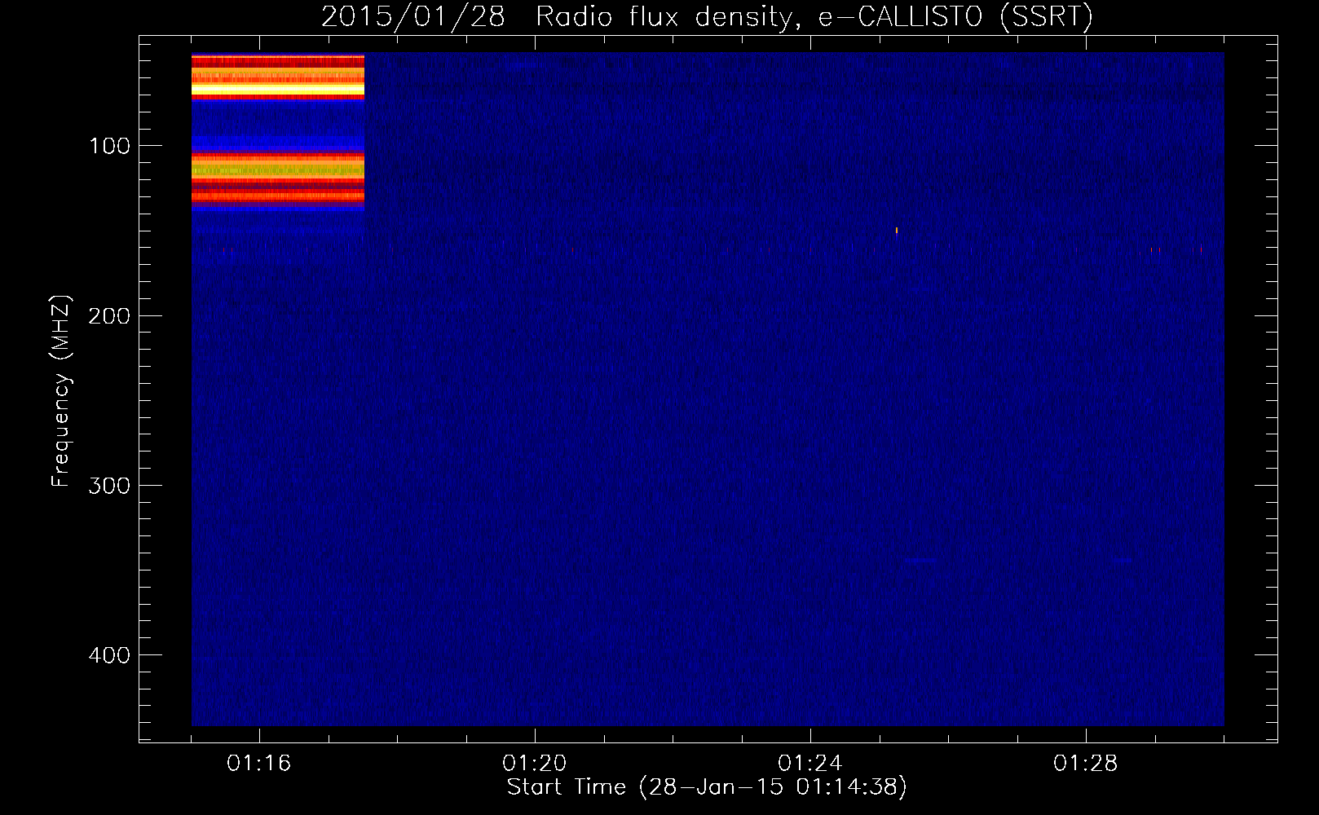1319x815 pixels.
Task: Click the 01:20 time tick label
Action: tap(535, 764)
